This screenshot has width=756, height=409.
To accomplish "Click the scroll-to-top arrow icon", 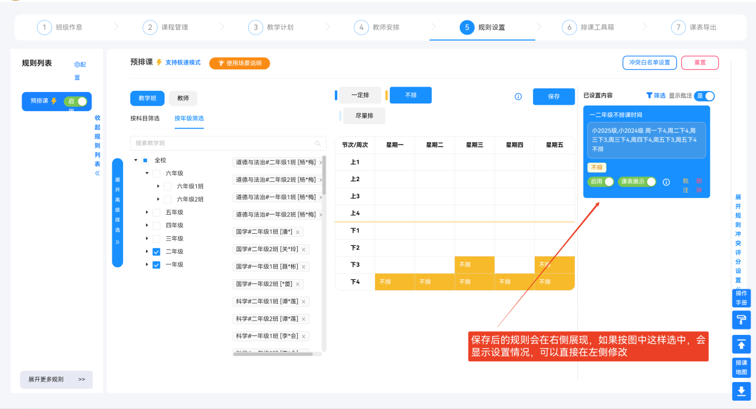I will pos(741,344).
